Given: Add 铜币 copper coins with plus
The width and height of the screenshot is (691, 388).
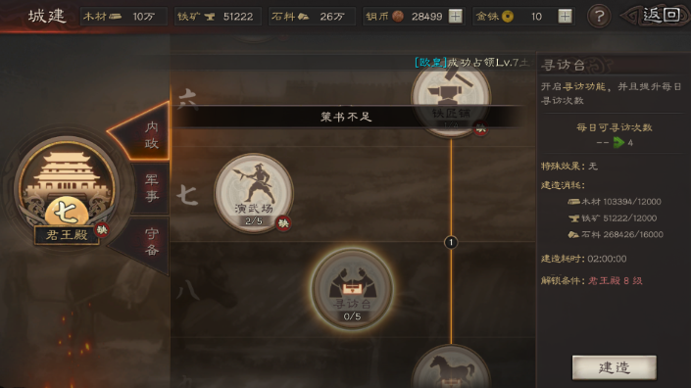Looking at the screenshot, I should point(455,17).
